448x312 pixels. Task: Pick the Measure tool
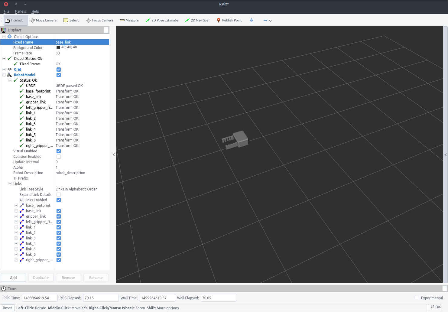[x=129, y=20]
